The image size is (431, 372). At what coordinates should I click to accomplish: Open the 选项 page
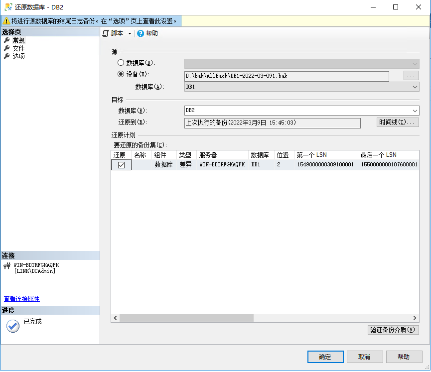[x=19, y=56]
